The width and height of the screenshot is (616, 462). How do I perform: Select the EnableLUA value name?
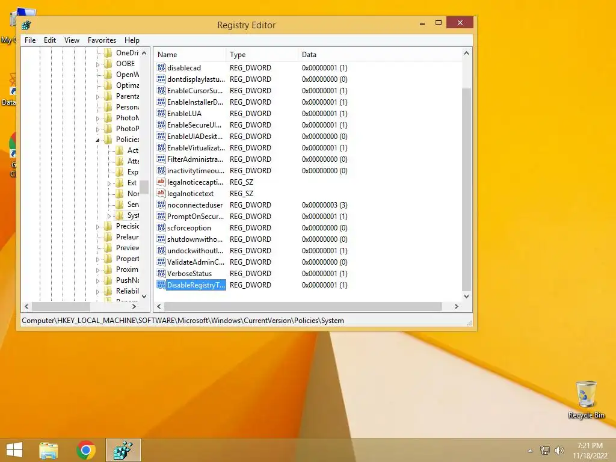(184, 114)
